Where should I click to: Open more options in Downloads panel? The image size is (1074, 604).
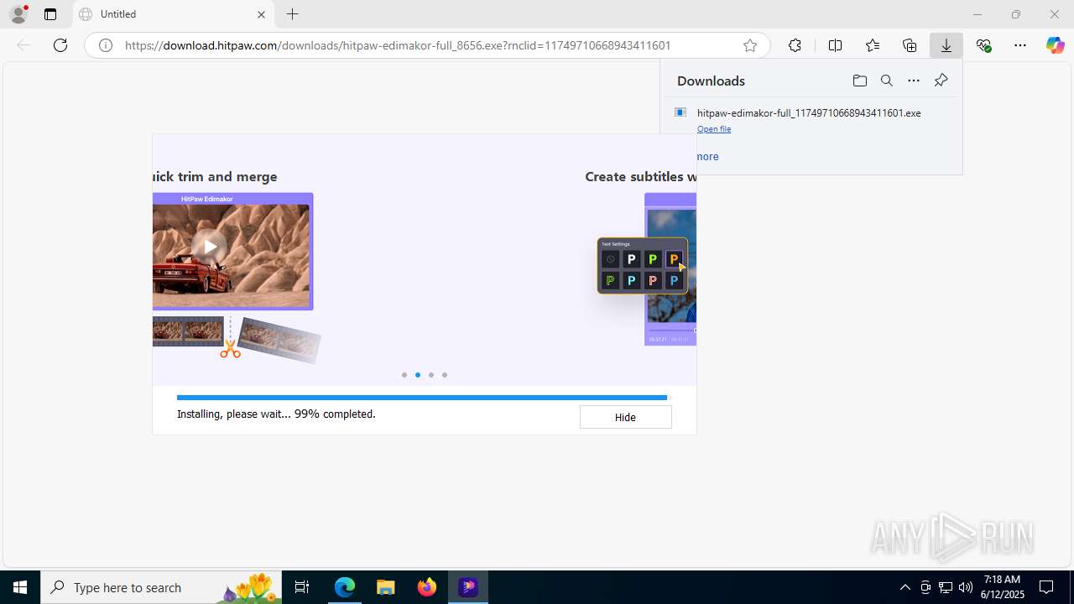pos(914,81)
